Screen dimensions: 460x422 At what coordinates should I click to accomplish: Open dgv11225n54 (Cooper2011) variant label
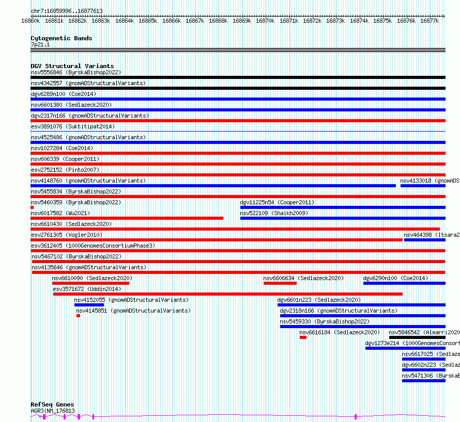(277, 202)
